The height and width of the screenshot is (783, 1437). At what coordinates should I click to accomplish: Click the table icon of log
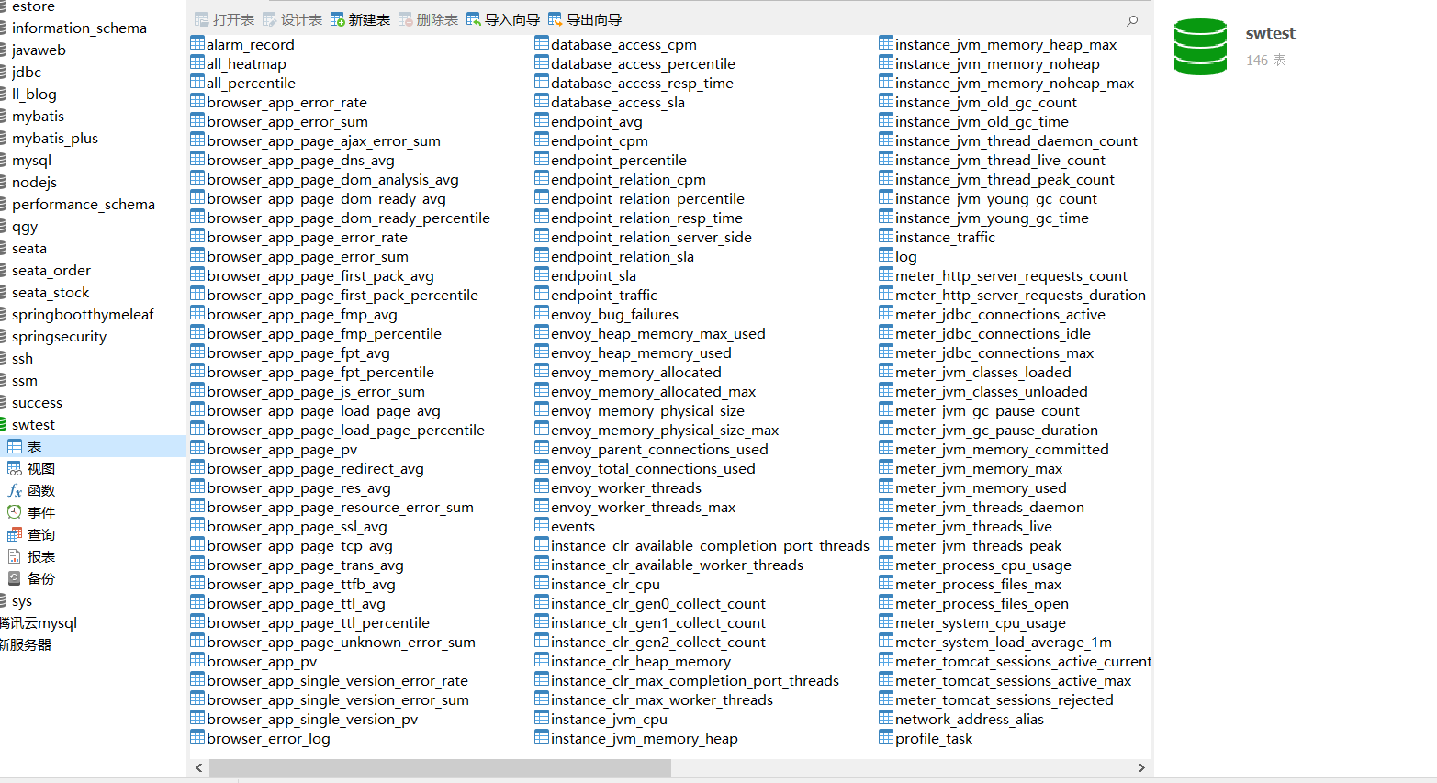(886, 255)
